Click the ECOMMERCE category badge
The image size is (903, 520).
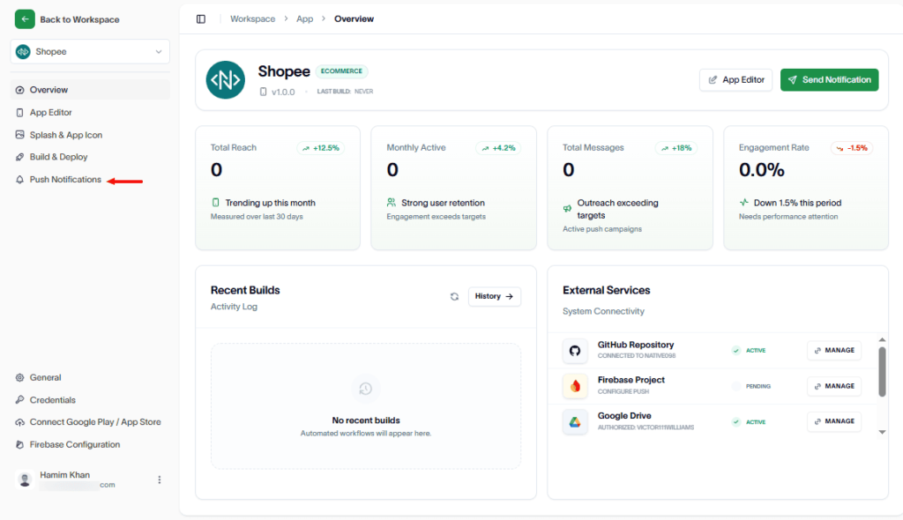pyautogui.click(x=341, y=71)
